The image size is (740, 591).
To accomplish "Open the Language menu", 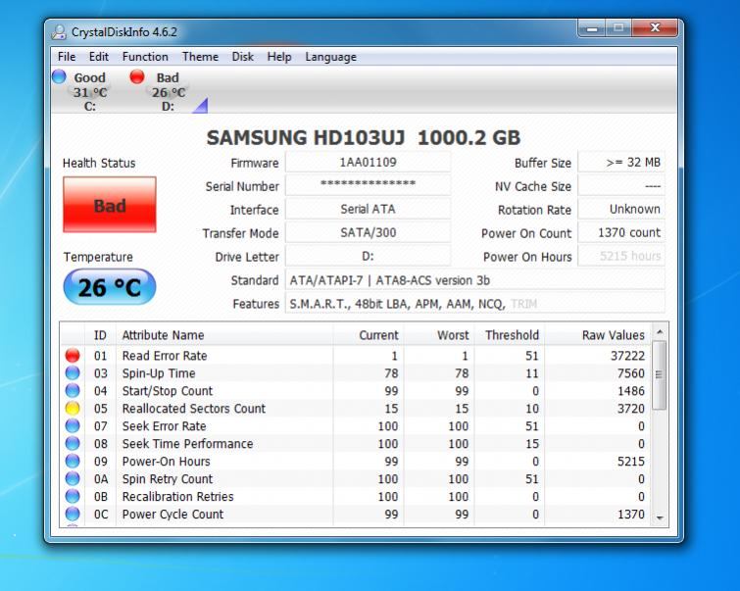I will [x=331, y=57].
